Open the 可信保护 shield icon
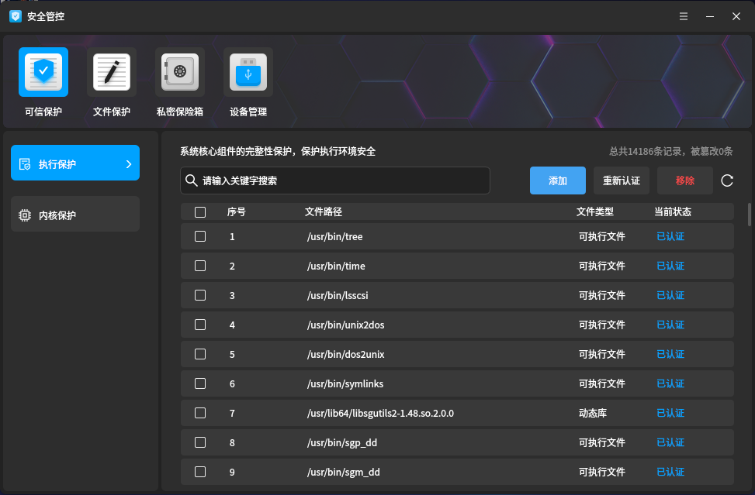This screenshot has width=755, height=495. tap(43, 72)
